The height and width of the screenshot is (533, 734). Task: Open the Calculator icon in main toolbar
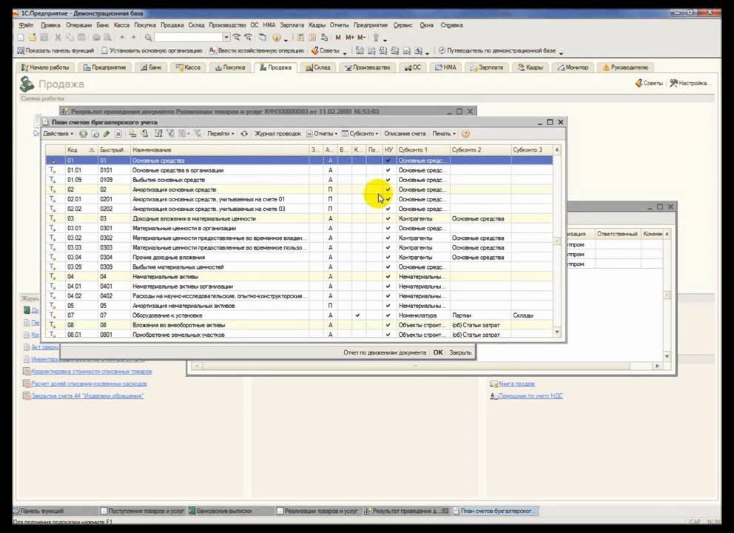(300, 38)
